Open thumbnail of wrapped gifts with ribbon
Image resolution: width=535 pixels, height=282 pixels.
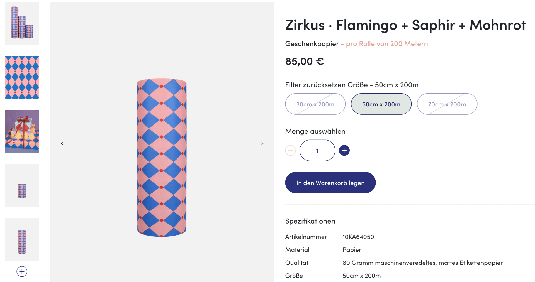22,131
